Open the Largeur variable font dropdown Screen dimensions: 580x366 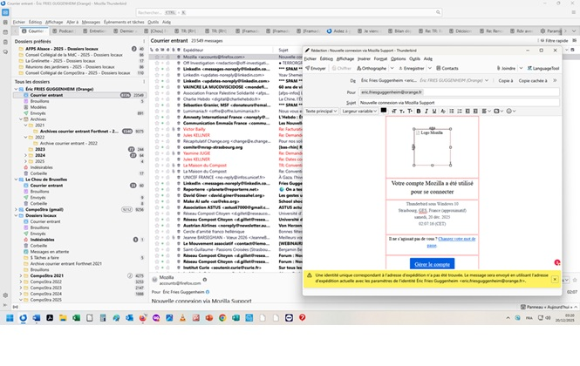[359, 111]
